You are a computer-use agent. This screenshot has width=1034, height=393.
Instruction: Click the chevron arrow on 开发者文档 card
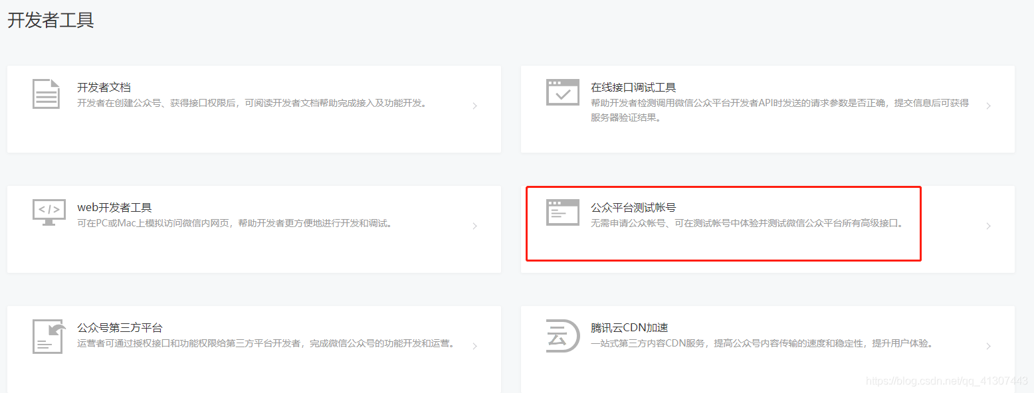click(474, 106)
